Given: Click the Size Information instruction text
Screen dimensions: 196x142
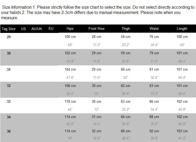Looking at the screenshot, I should [x=98, y=12].
